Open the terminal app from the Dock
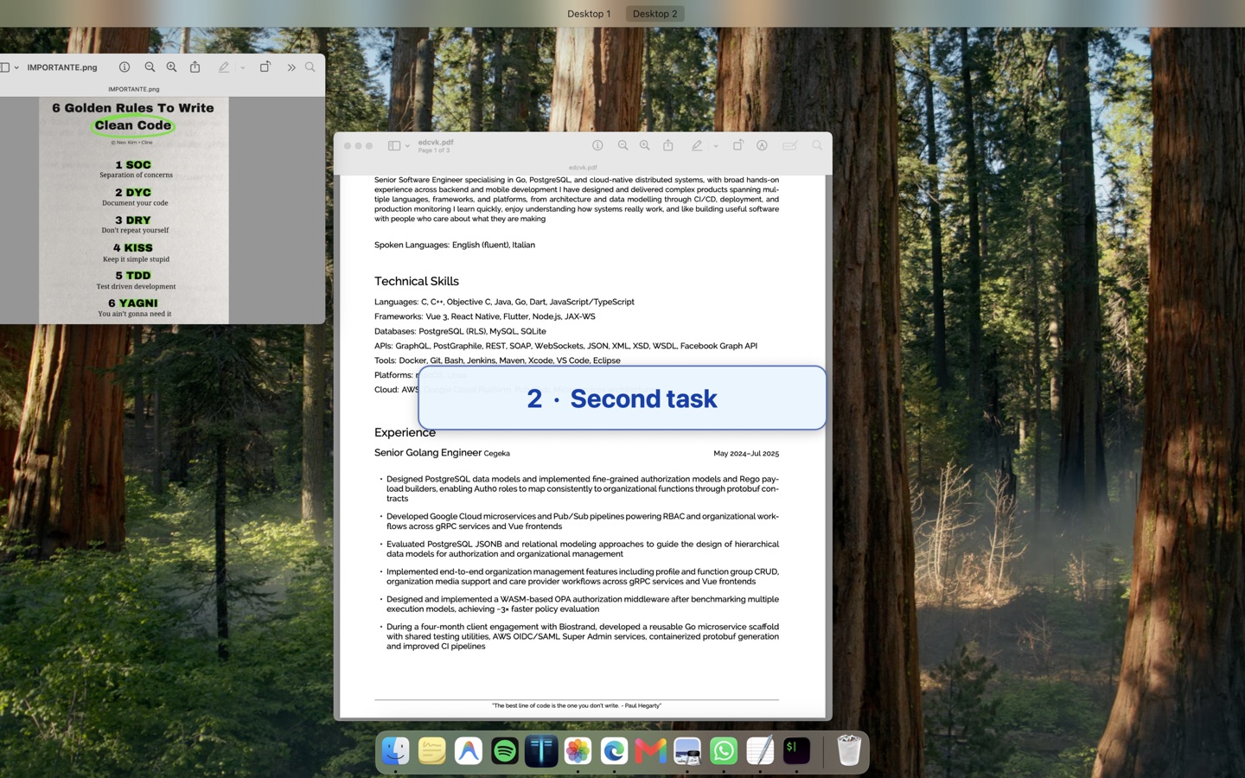 [x=796, y=750]
